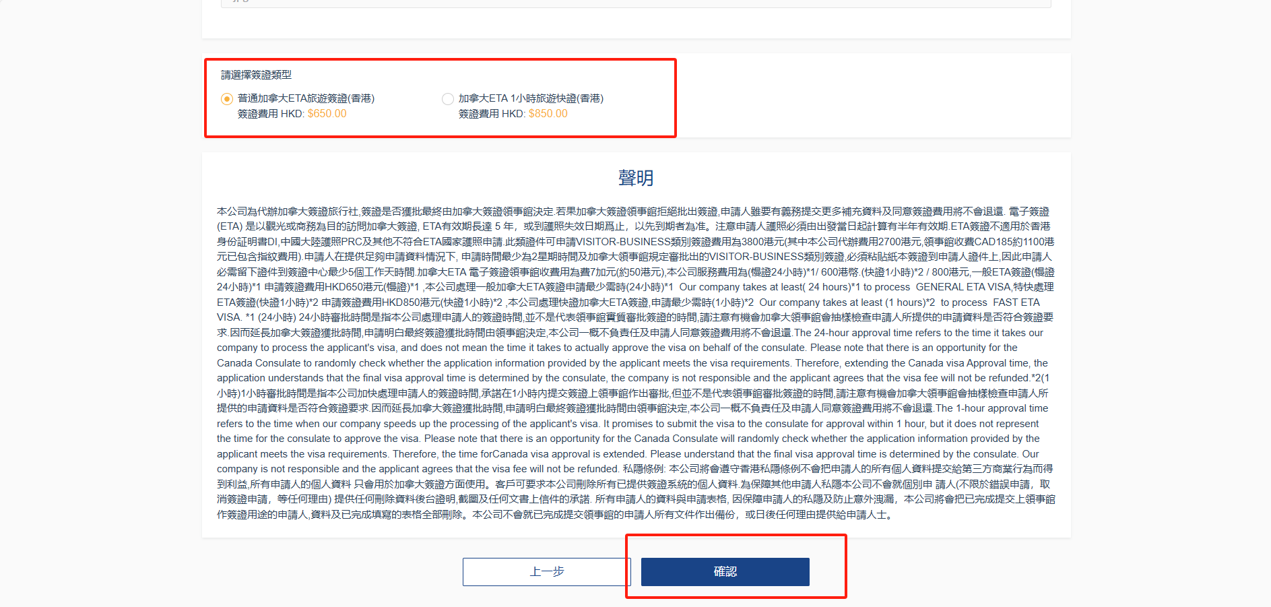Click 簽證費用 HKD label under the express visa
This screenshot has width=1271, height=607.
click(x=491, y=114)
